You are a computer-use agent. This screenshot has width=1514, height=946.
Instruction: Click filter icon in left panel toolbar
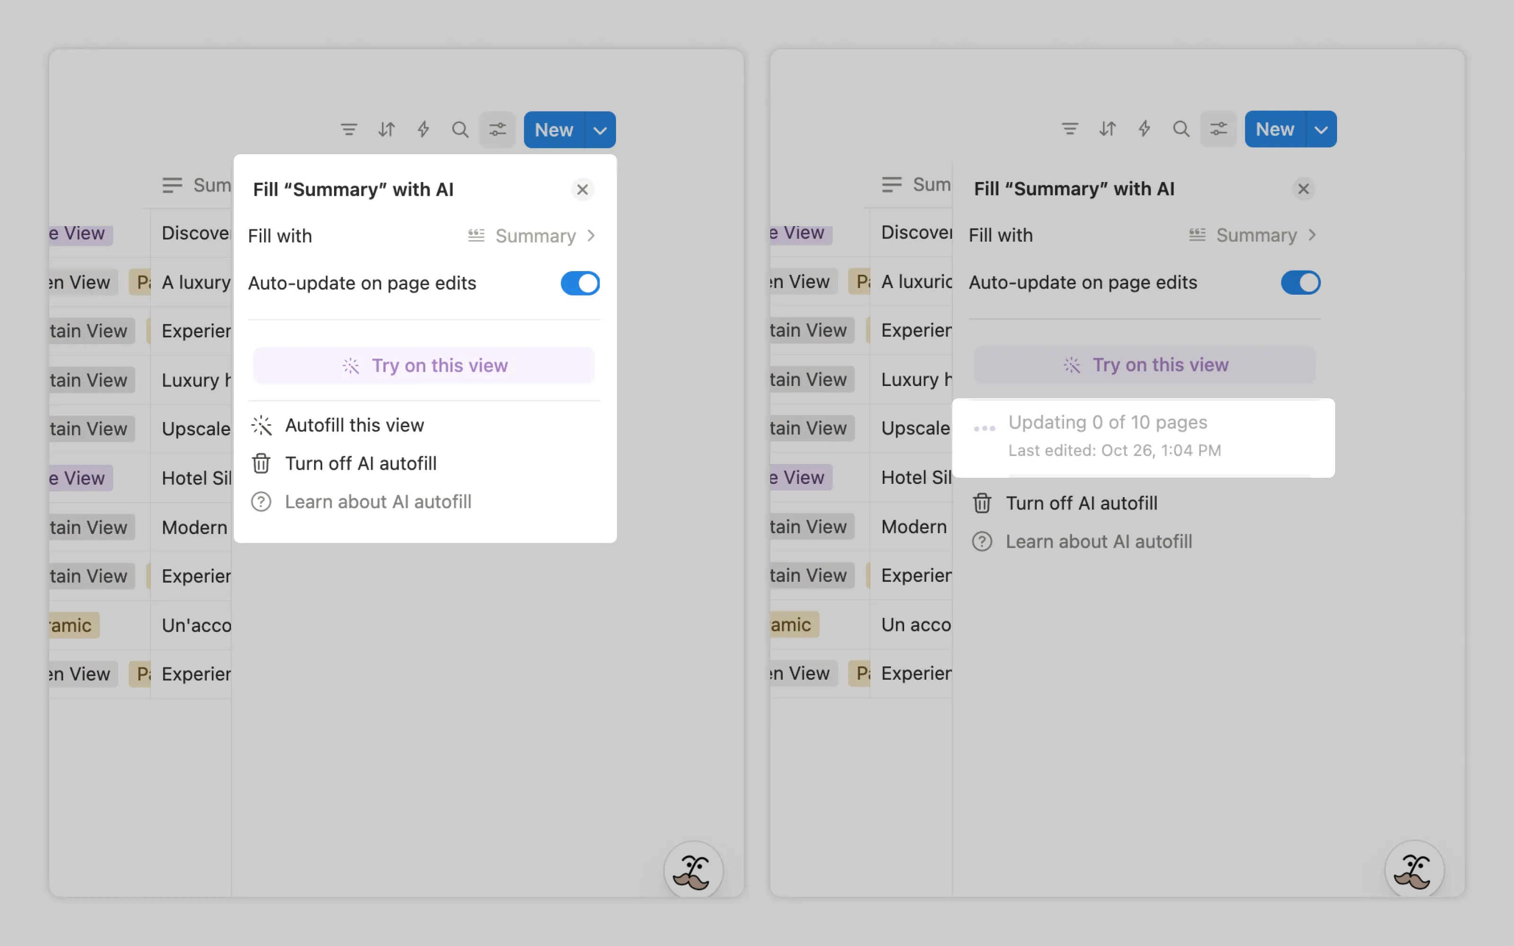[x=349, y=130]
